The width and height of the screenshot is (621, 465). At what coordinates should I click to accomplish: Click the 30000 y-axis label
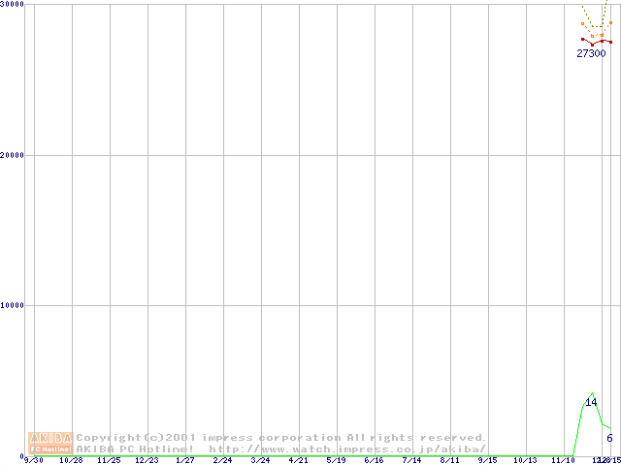14,5
